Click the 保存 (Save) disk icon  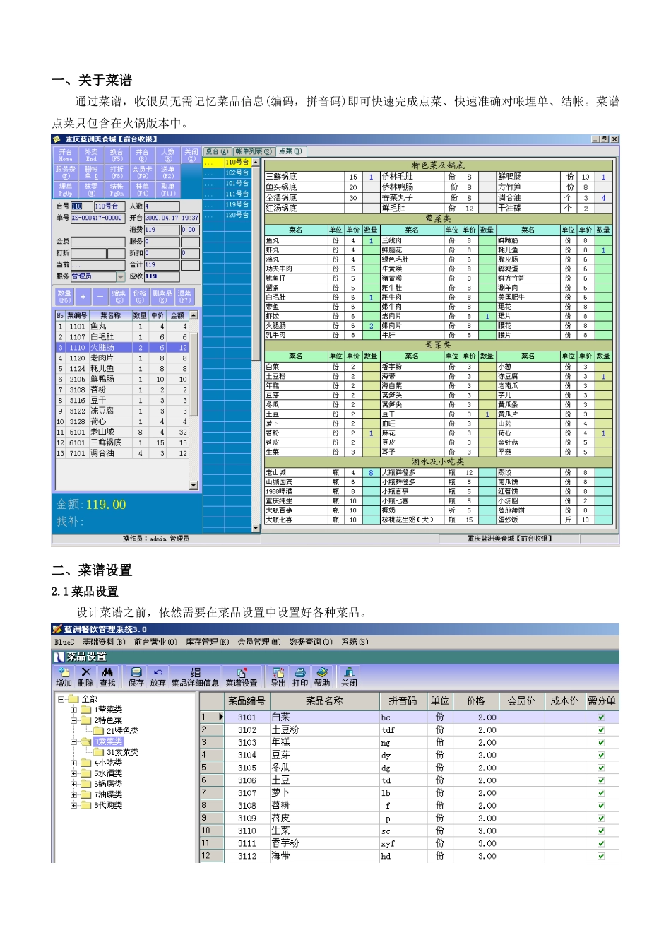point(136,676)
